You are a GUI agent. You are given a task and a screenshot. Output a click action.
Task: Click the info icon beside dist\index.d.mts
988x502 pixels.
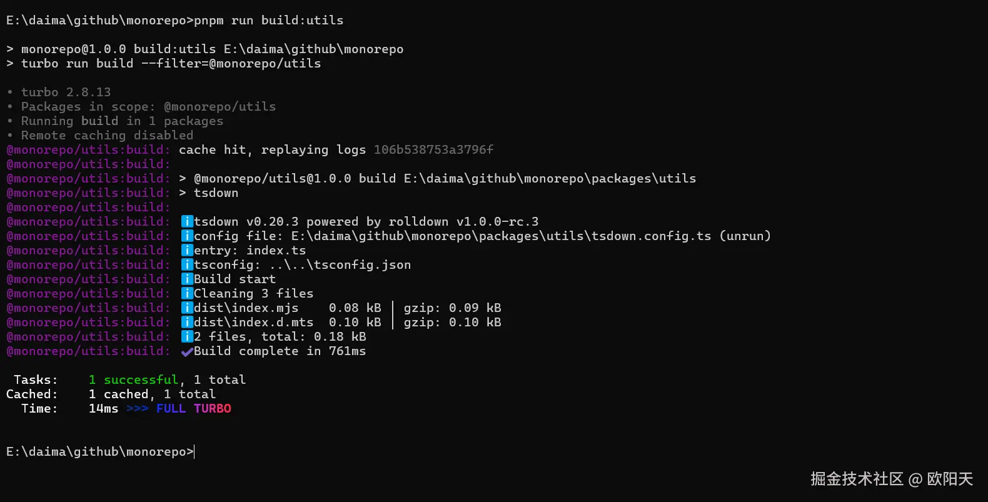pos(187,322)
